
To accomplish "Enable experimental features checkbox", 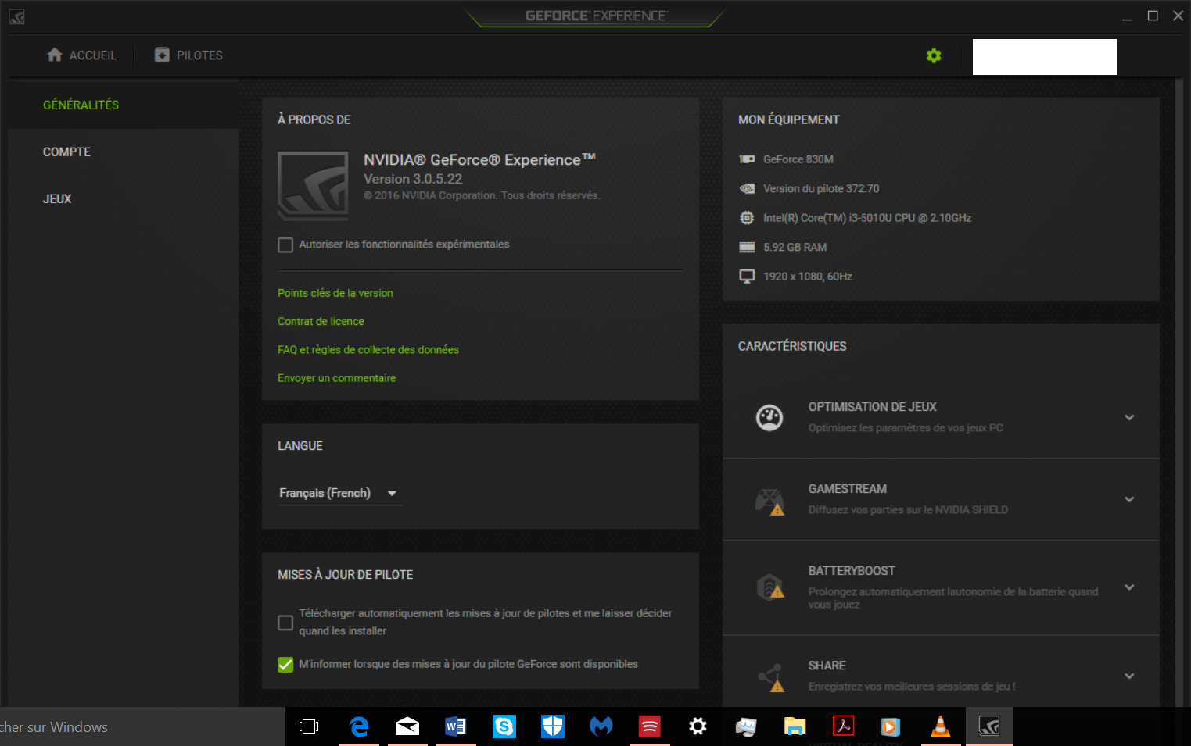I will pyautogui.click(x=285, y=245).
